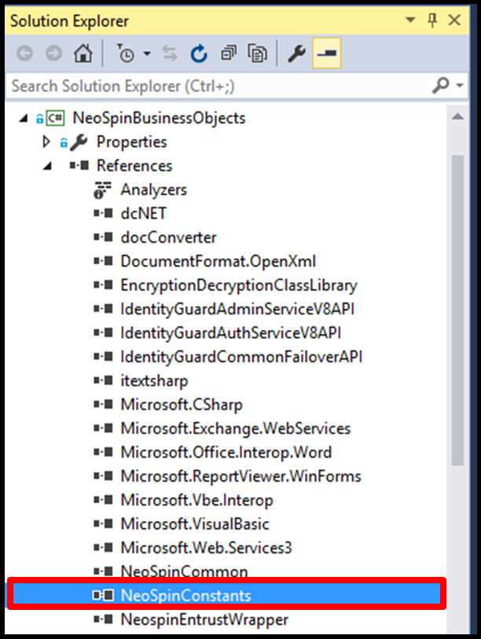481x639 pixels.
Task: Click the icon beside EncryptionDecryptionClassLibrary
Action: coord(103,285)
